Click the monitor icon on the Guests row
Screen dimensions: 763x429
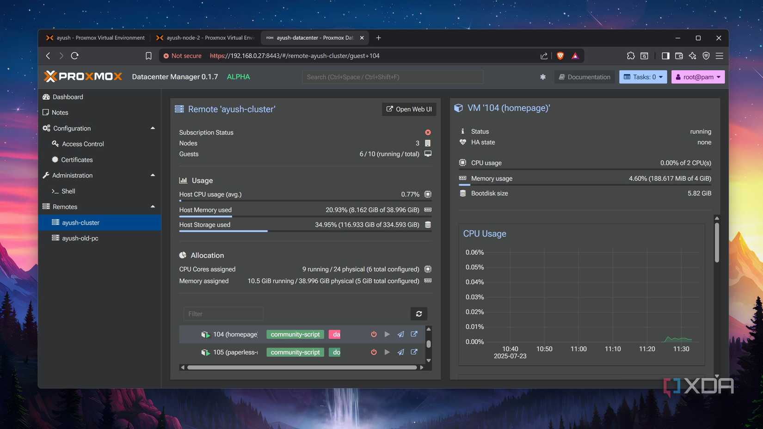point(428,154)
